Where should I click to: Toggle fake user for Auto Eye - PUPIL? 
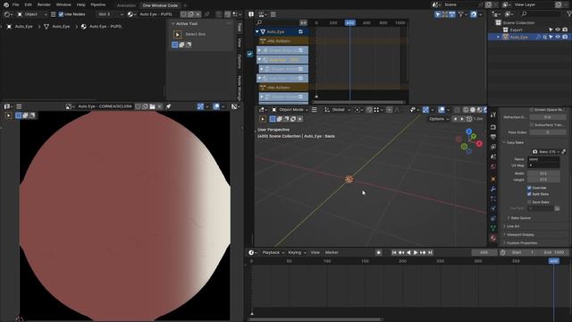184,14
